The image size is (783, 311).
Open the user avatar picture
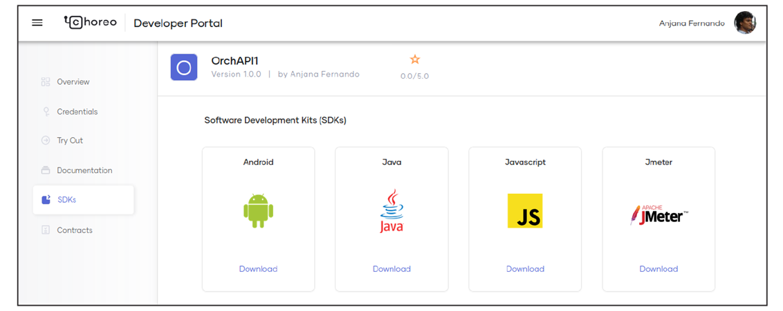(x=744, y=23)
